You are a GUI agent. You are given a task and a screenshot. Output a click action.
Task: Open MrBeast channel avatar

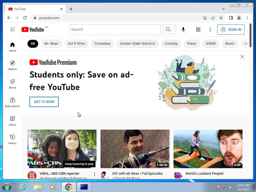(x=178, y=175)
